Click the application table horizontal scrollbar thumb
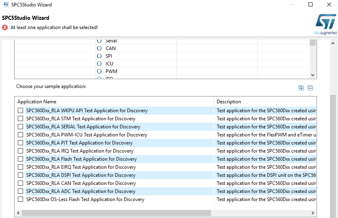Image resolution: width=338 pixels, height=218 pixels. 116,213
